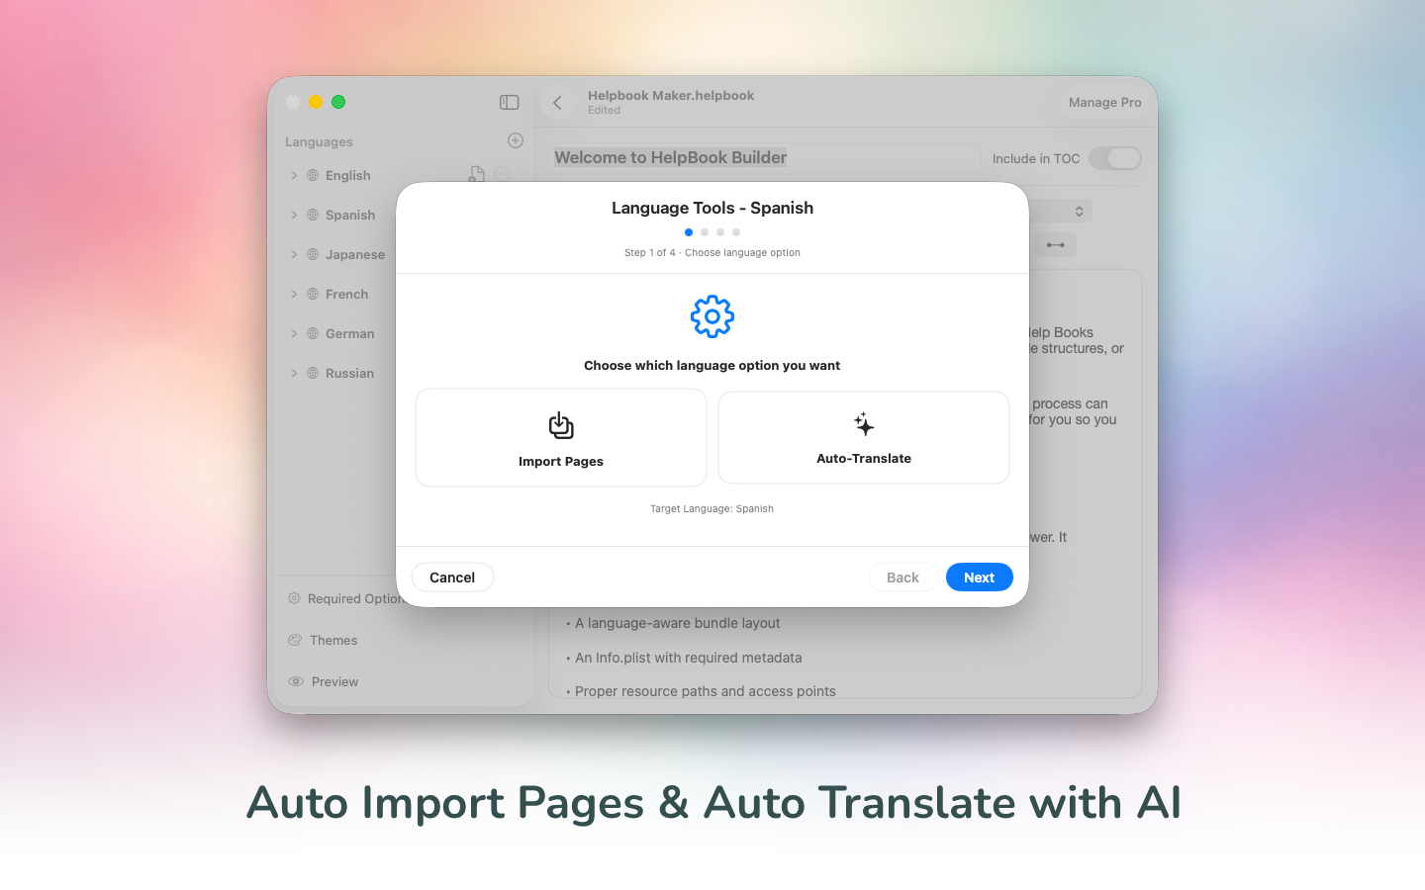This screenshot has width=1425, height=890.
Task: Select French in the languages list
Action: 346,294
